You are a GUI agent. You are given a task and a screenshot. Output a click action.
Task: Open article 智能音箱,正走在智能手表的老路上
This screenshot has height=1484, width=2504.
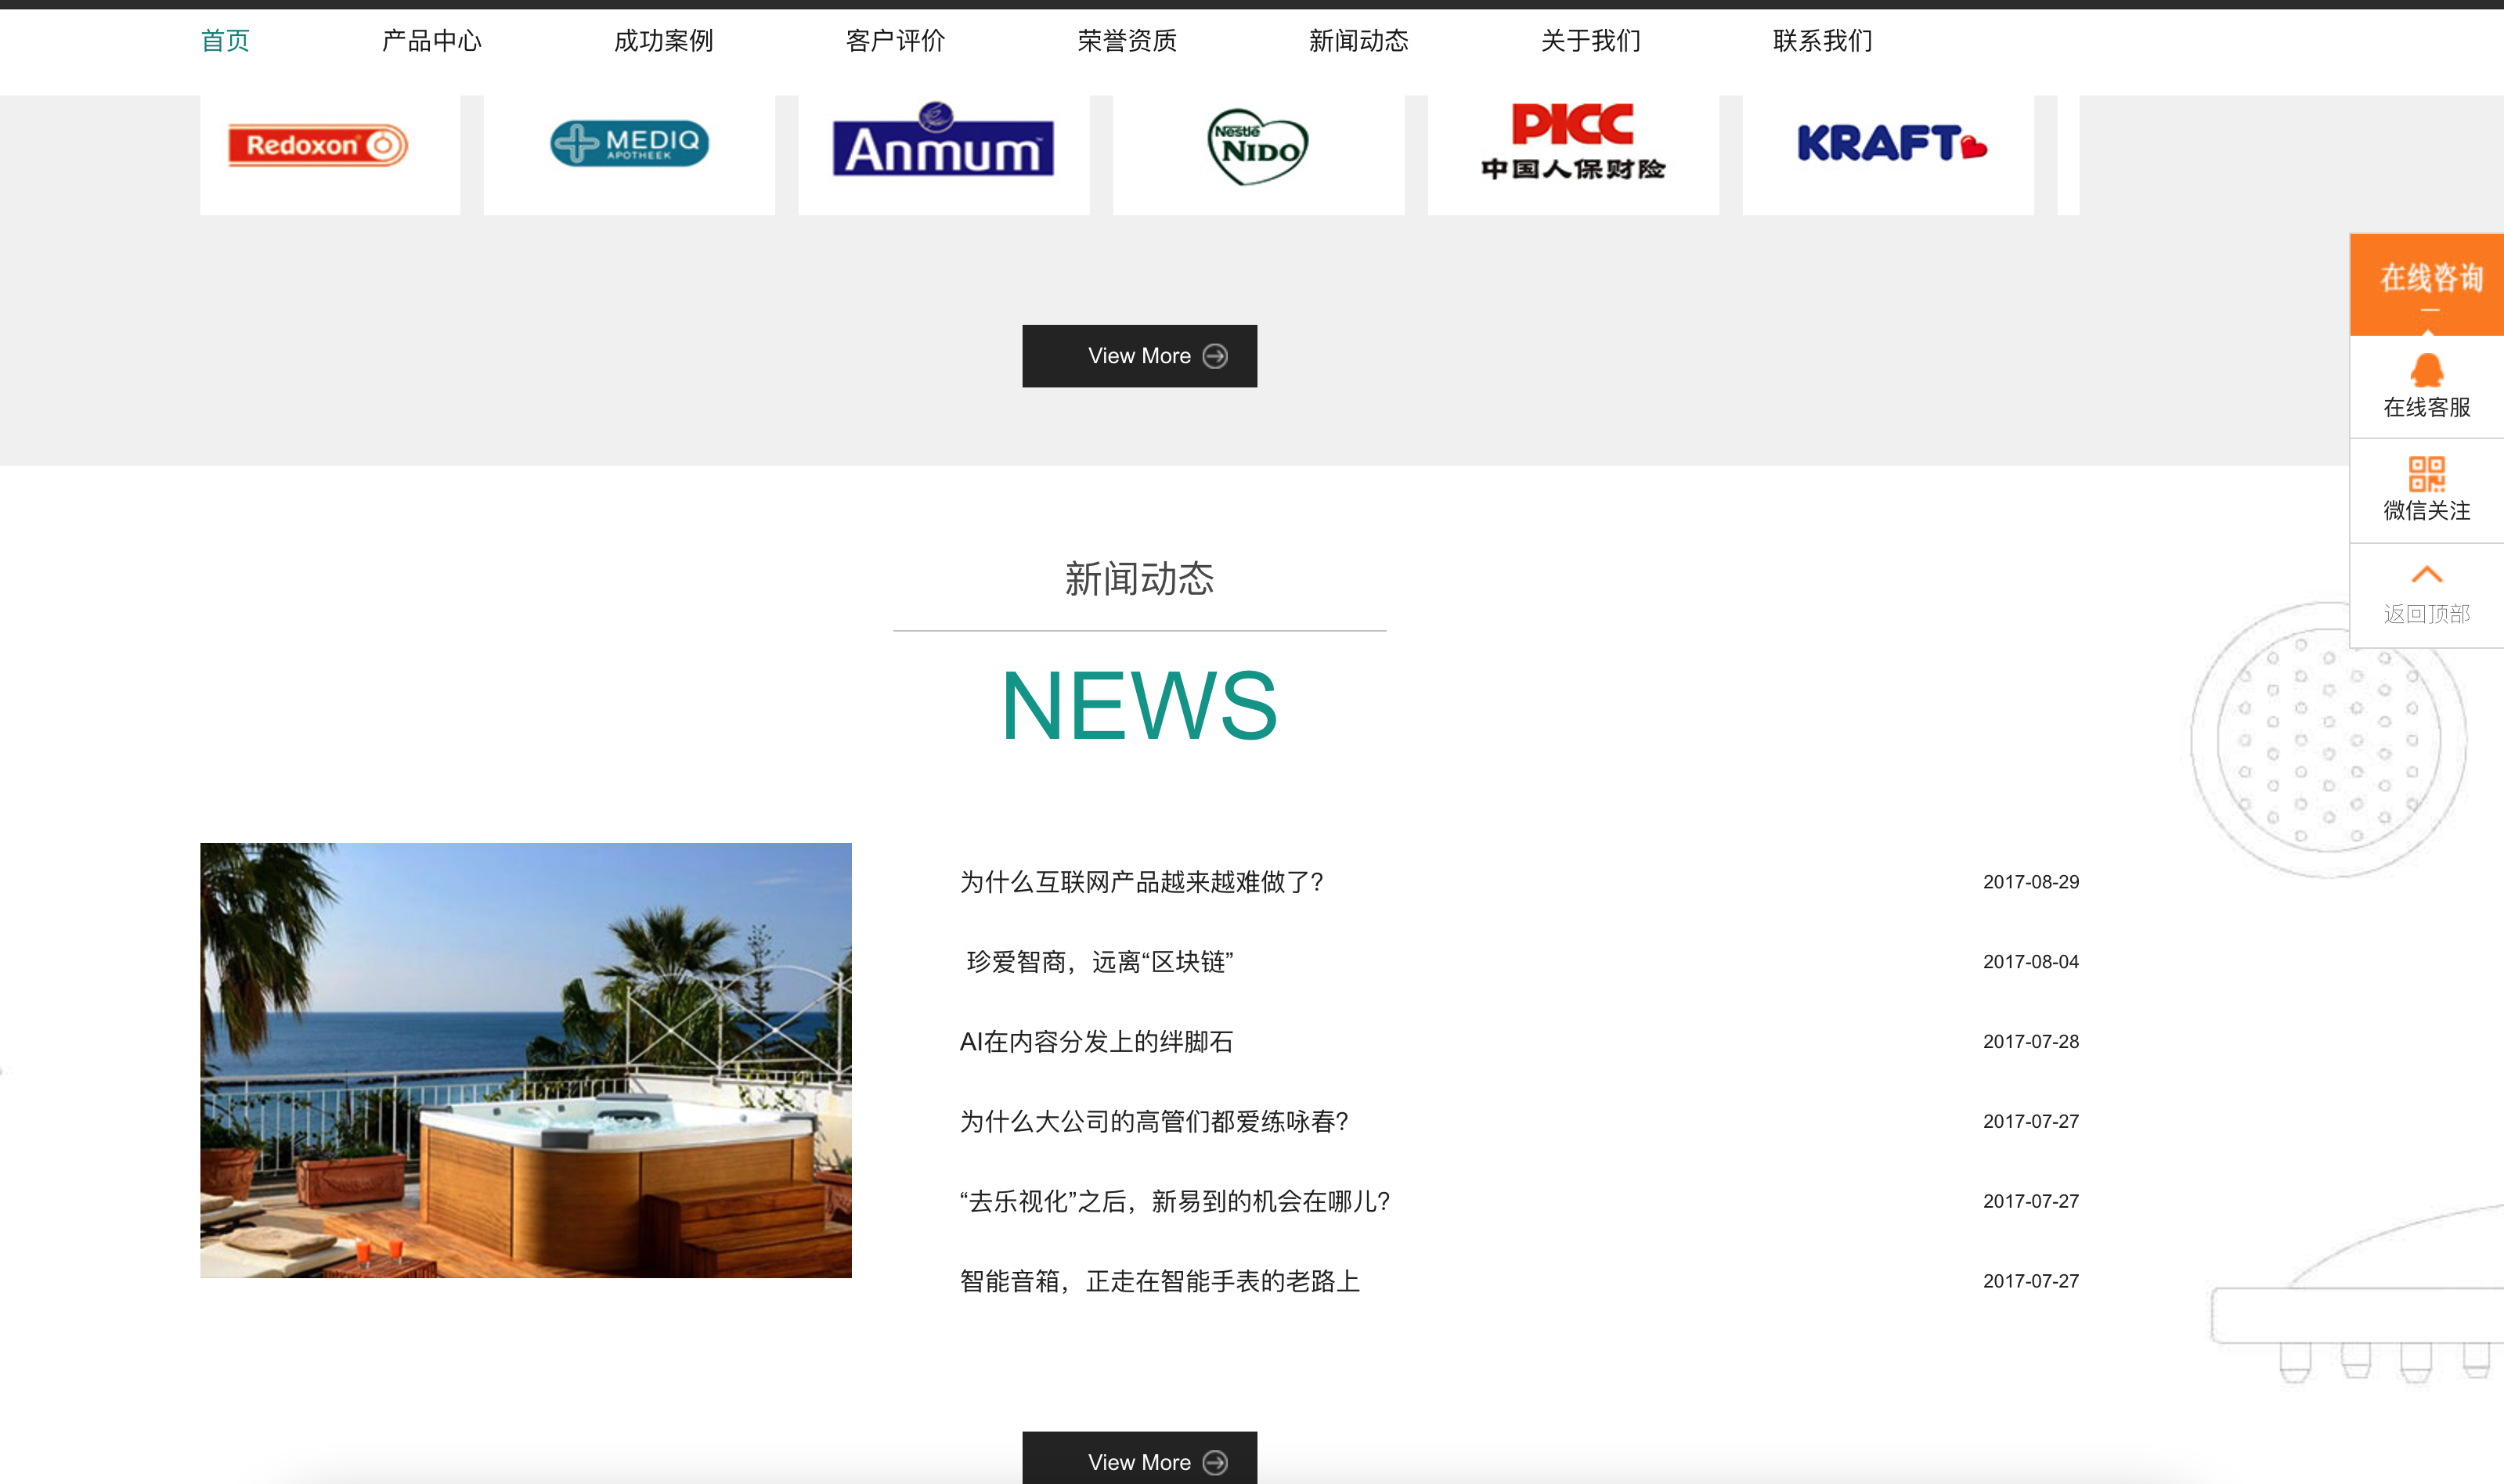click(1160, 1281)
